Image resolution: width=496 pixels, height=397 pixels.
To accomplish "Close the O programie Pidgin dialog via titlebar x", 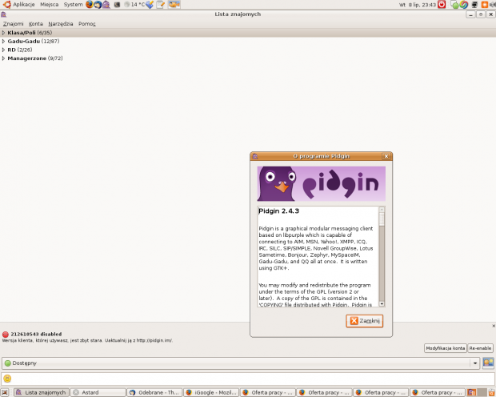I will point(386,156).
